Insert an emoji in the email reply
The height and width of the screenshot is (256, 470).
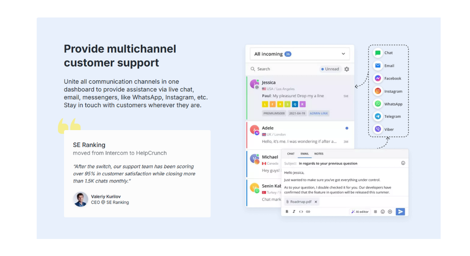(383, 211)
